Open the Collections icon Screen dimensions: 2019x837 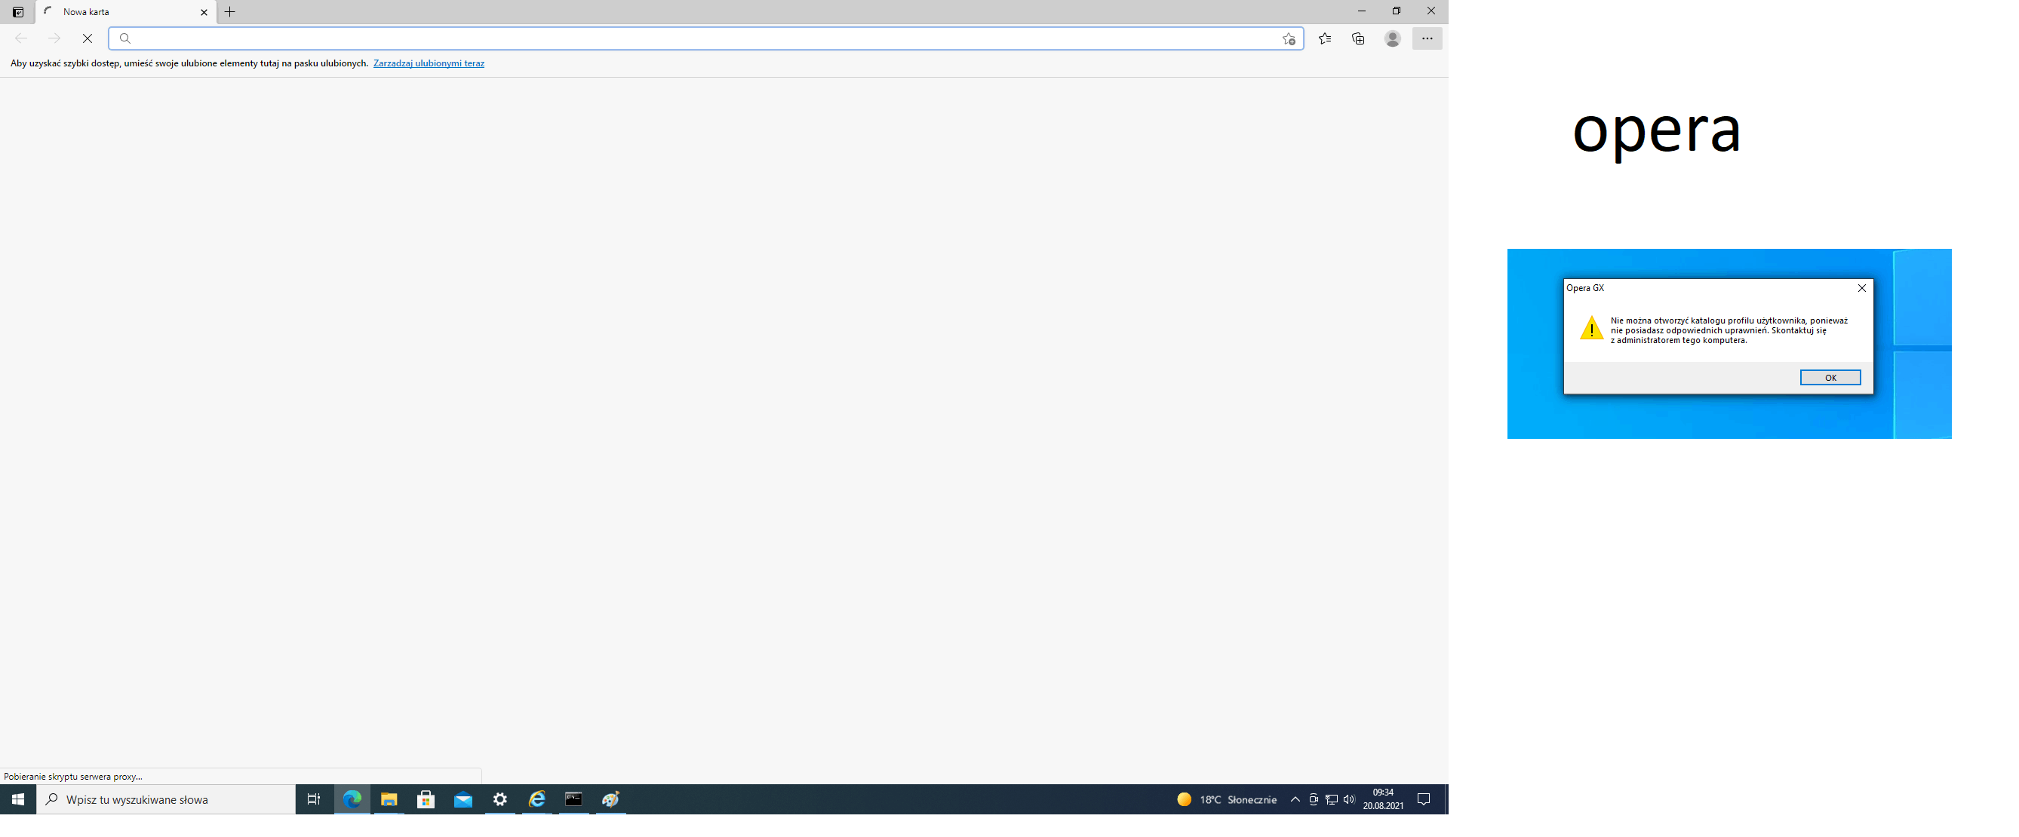[x=1358, y=38]
